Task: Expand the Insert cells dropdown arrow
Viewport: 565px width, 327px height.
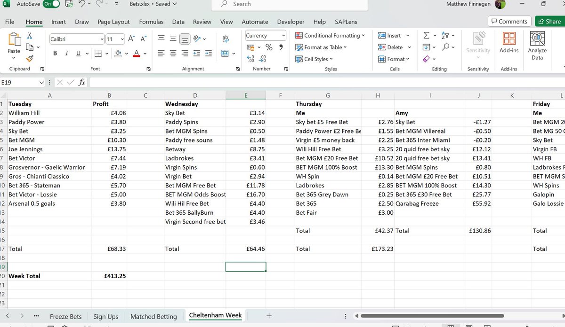Action: (x=408, y=36)
